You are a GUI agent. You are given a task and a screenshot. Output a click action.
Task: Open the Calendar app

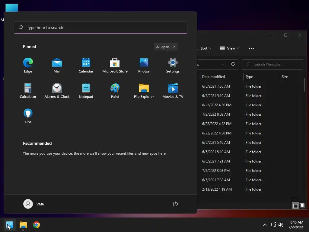point(86,66)
